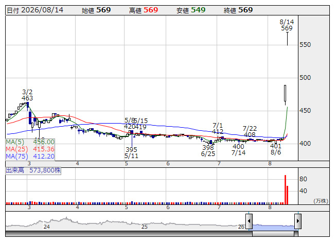Click the 398 6/25 low label
The image size is (336, 242).
click(208, 151)
